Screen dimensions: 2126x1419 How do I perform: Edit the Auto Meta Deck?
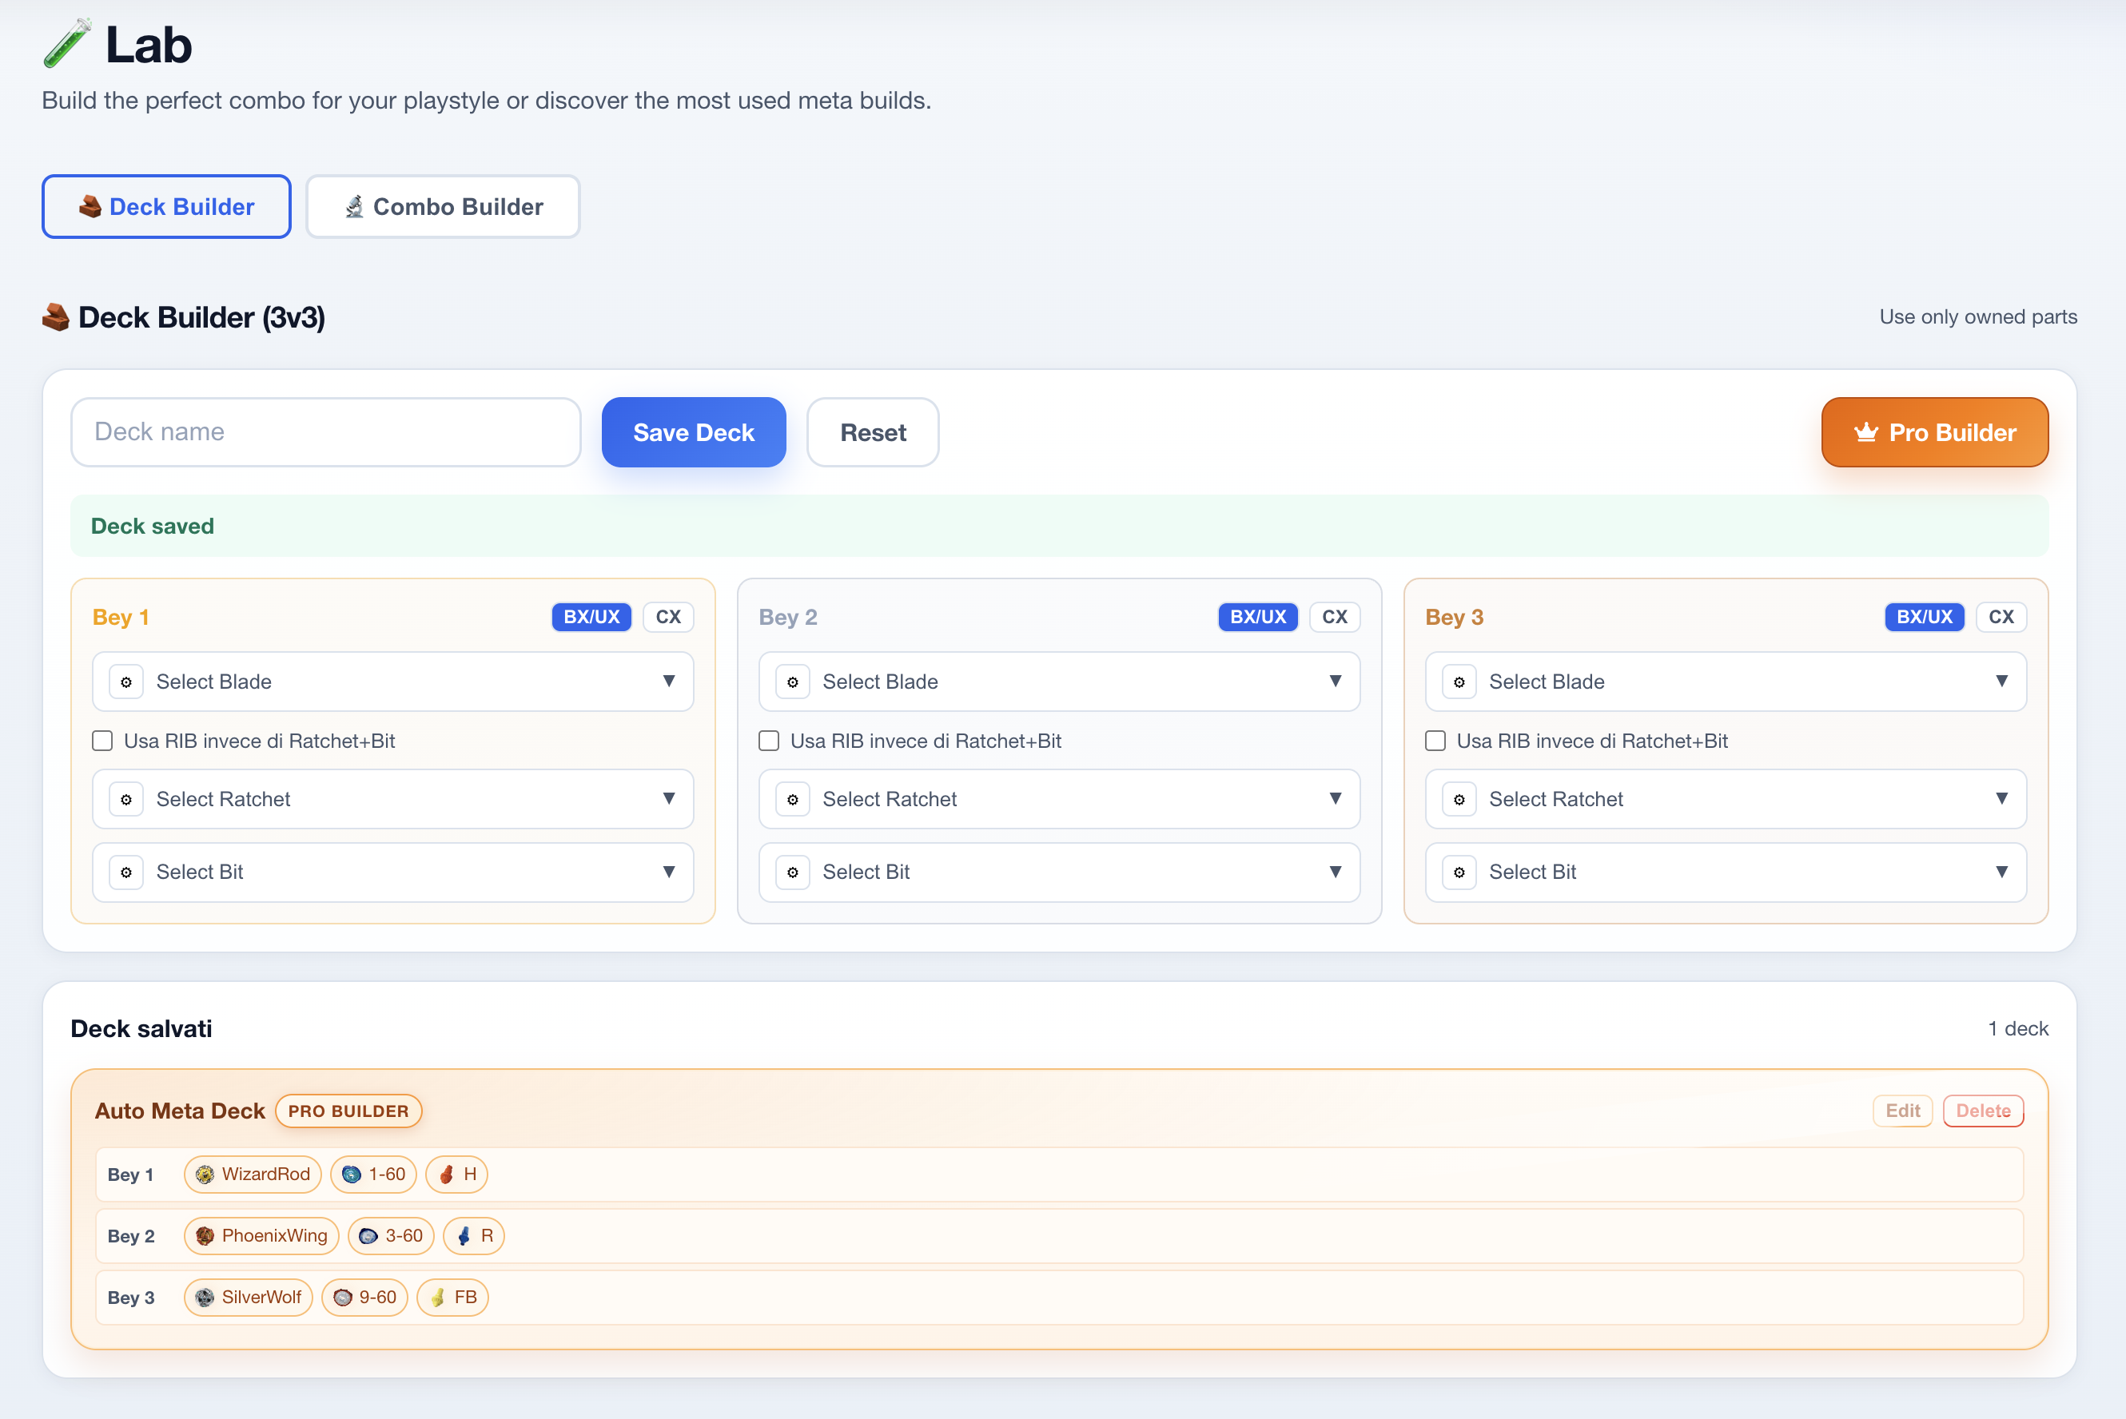tap(1902, 1111)
